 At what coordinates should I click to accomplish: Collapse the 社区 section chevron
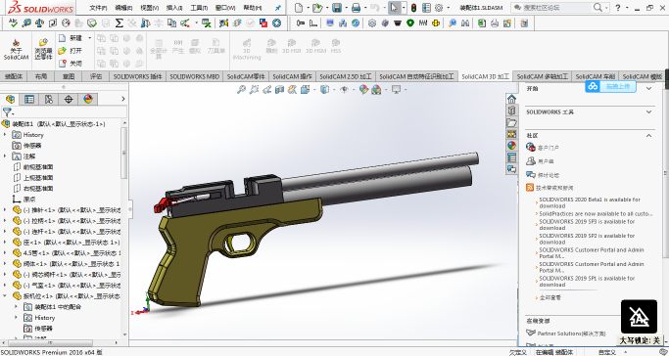[x=648, y=135]
